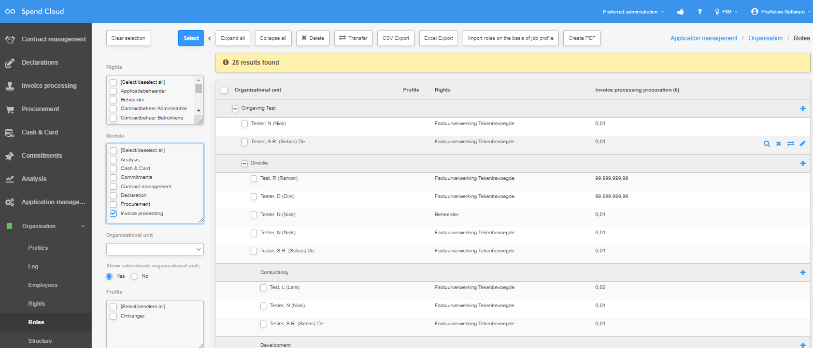Tick the table header select-all checkbox
This screenshot has width=813, height=348.
pyautogui.click(x=224, y=90)
